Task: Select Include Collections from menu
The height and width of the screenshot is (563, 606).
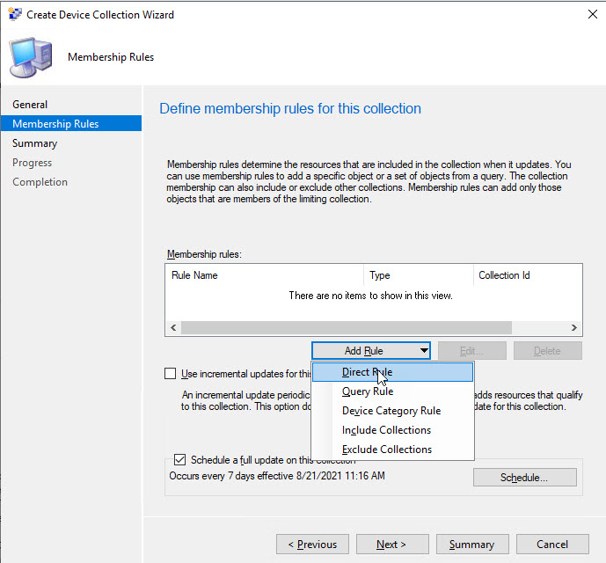Action: point(386,430)
